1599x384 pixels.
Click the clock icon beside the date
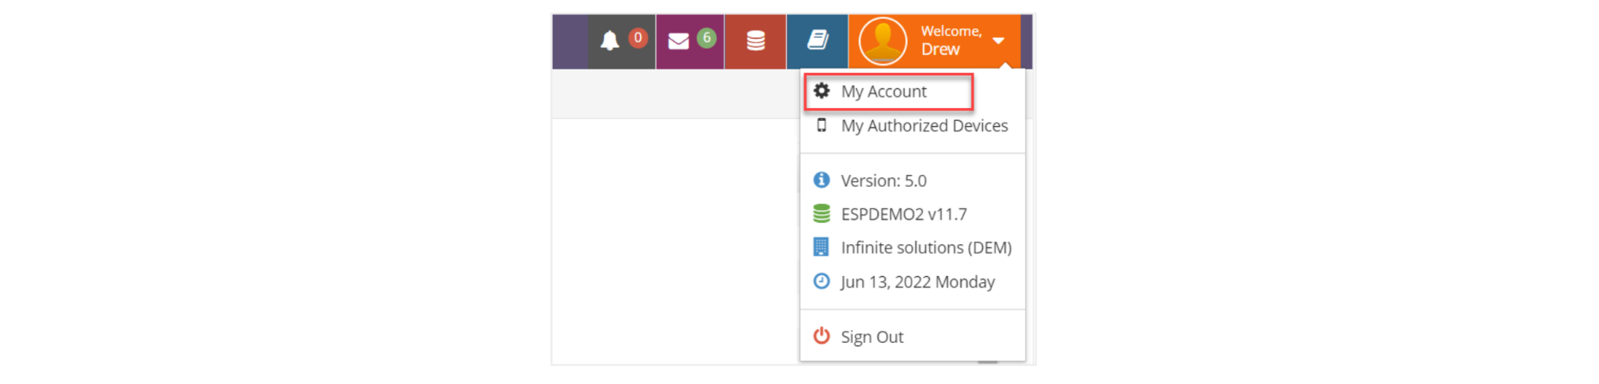(x=822, y=281)
